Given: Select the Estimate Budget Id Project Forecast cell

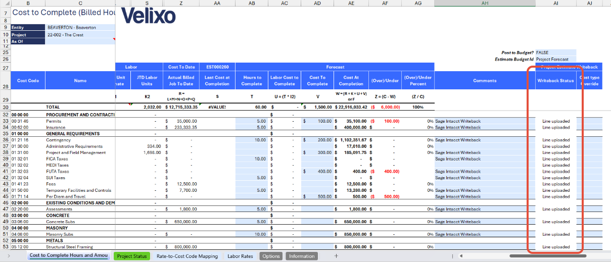Looking at the screenshot, I should click(555, 60).
